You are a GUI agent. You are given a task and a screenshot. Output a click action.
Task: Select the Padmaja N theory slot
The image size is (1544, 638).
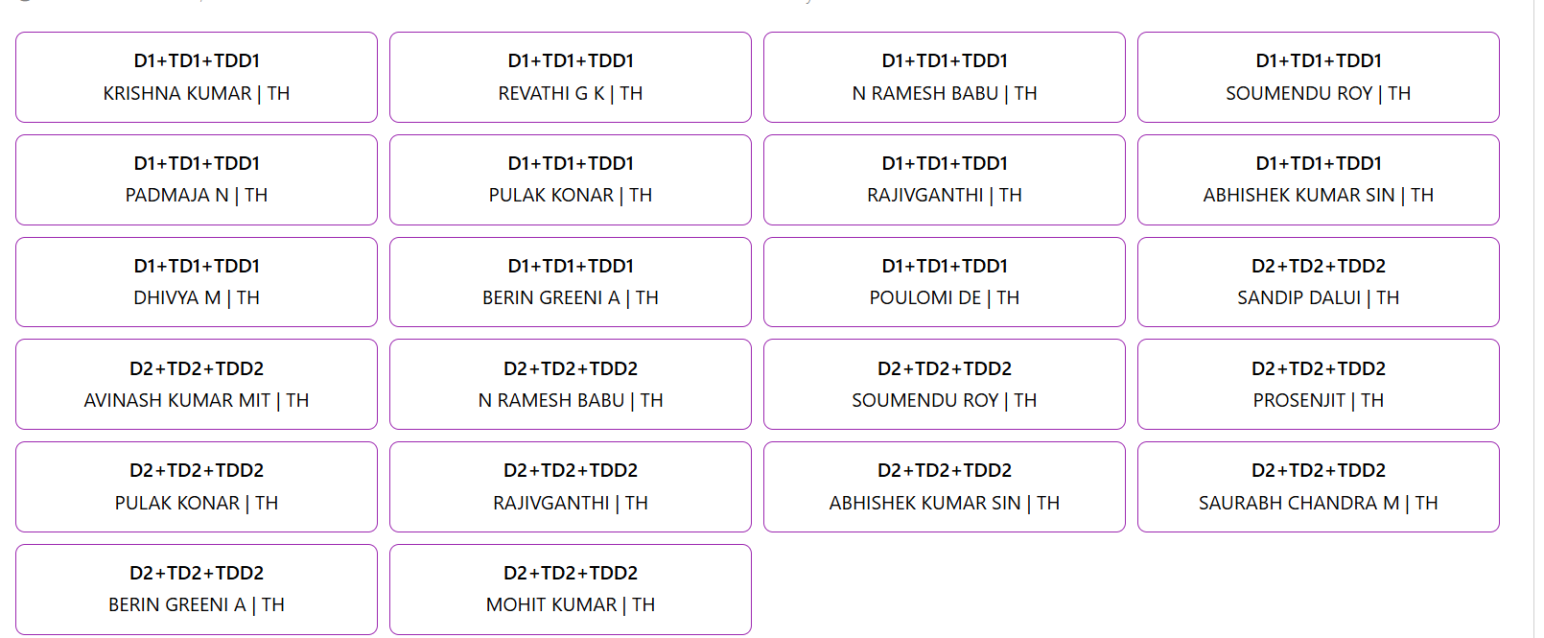click(197, 180)
